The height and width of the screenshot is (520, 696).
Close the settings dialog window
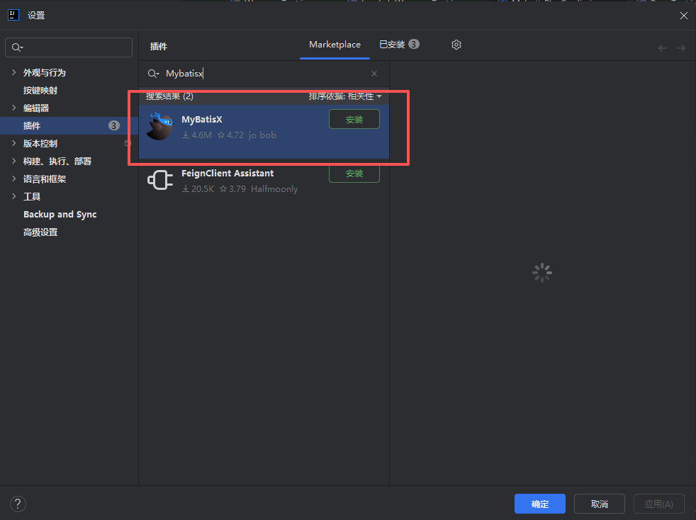(683, 16)
